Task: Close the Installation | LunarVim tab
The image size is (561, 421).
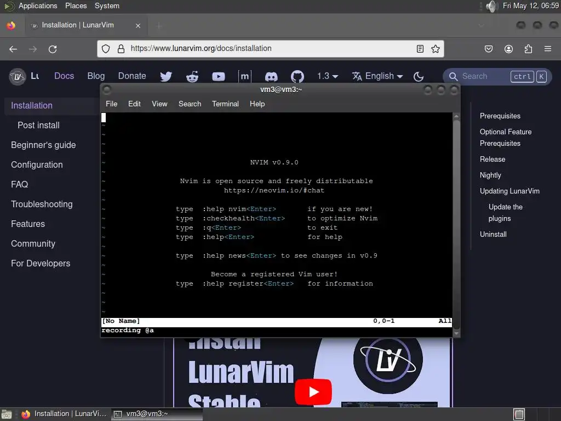Action: (x=138, y=26)
